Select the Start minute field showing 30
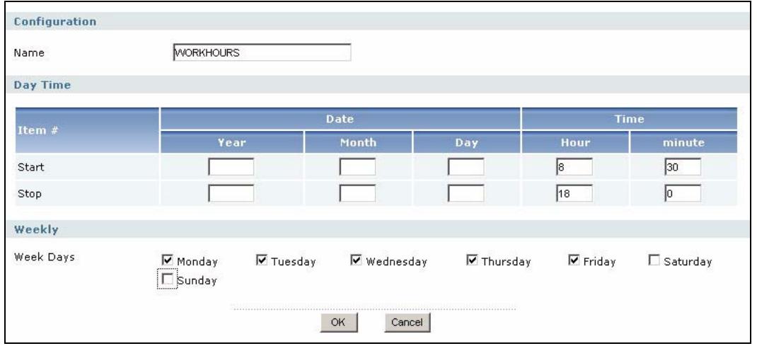Screen dimensions: 757x346 pyautogui.click(x=683, y=167)
